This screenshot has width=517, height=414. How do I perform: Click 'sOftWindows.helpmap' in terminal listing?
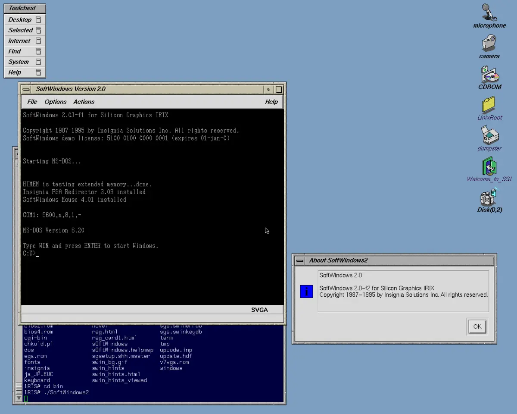pos(123,350)
